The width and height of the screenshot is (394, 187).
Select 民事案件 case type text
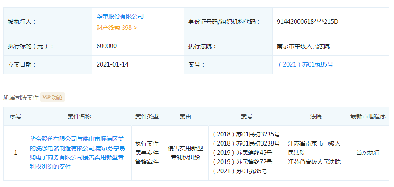(x=147, y=153)
